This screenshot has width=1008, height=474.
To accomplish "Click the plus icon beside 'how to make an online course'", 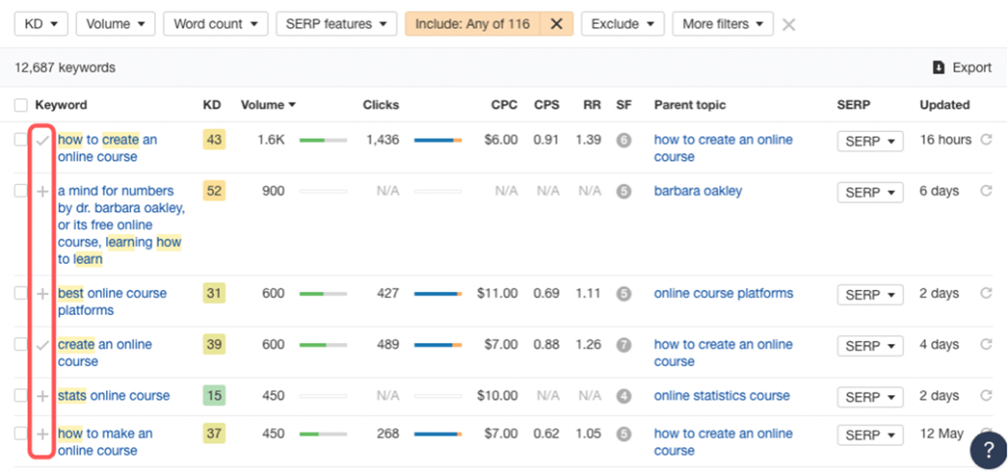I will pyautogui.click(x=42, y=433).
